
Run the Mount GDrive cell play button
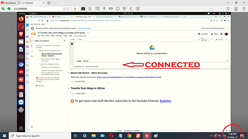(x=72, y=44)
